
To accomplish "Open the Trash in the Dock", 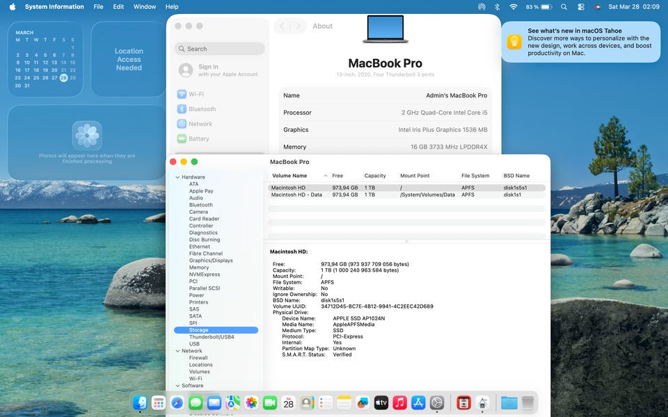I will tap(528, 402).
